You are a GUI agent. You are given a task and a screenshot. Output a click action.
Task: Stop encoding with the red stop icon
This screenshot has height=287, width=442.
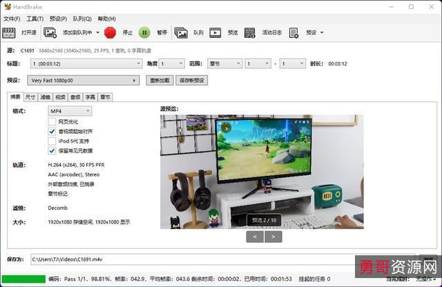point(110,32)
